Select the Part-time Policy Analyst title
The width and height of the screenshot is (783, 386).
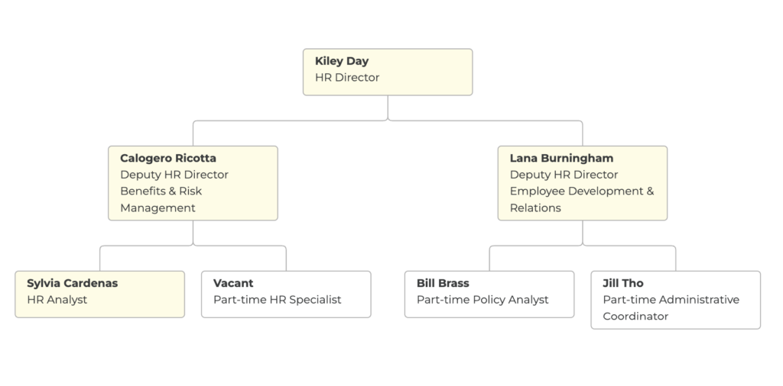point(482,300)
